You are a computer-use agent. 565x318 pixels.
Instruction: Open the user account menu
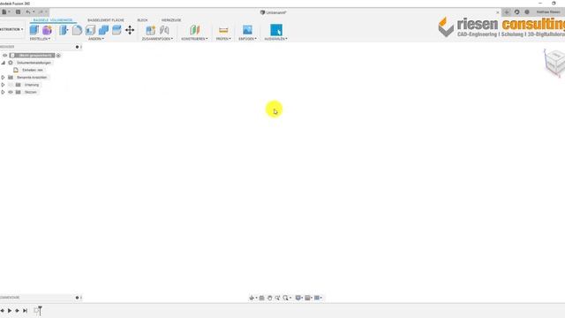coord(548,11)
